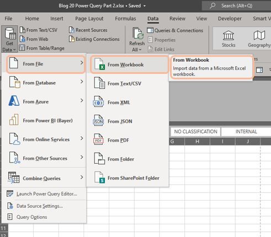Viewport: 271px width, 237px height.
Task: Click the From XML file icon
Action: (x=98, y=101)
